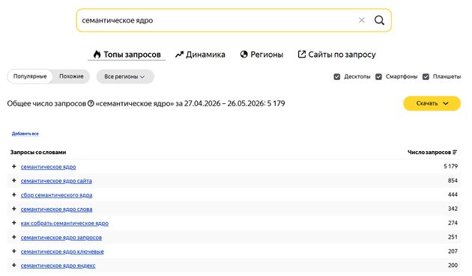
Task: Switch to the Динамика tab
Action: (x=200, y=55)
